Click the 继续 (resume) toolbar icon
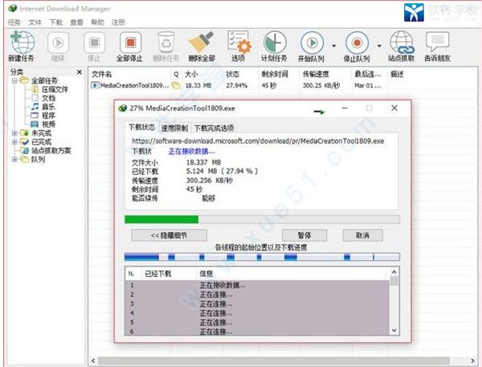The height and width of the screenshot is (367, 482). coord(58,43)
